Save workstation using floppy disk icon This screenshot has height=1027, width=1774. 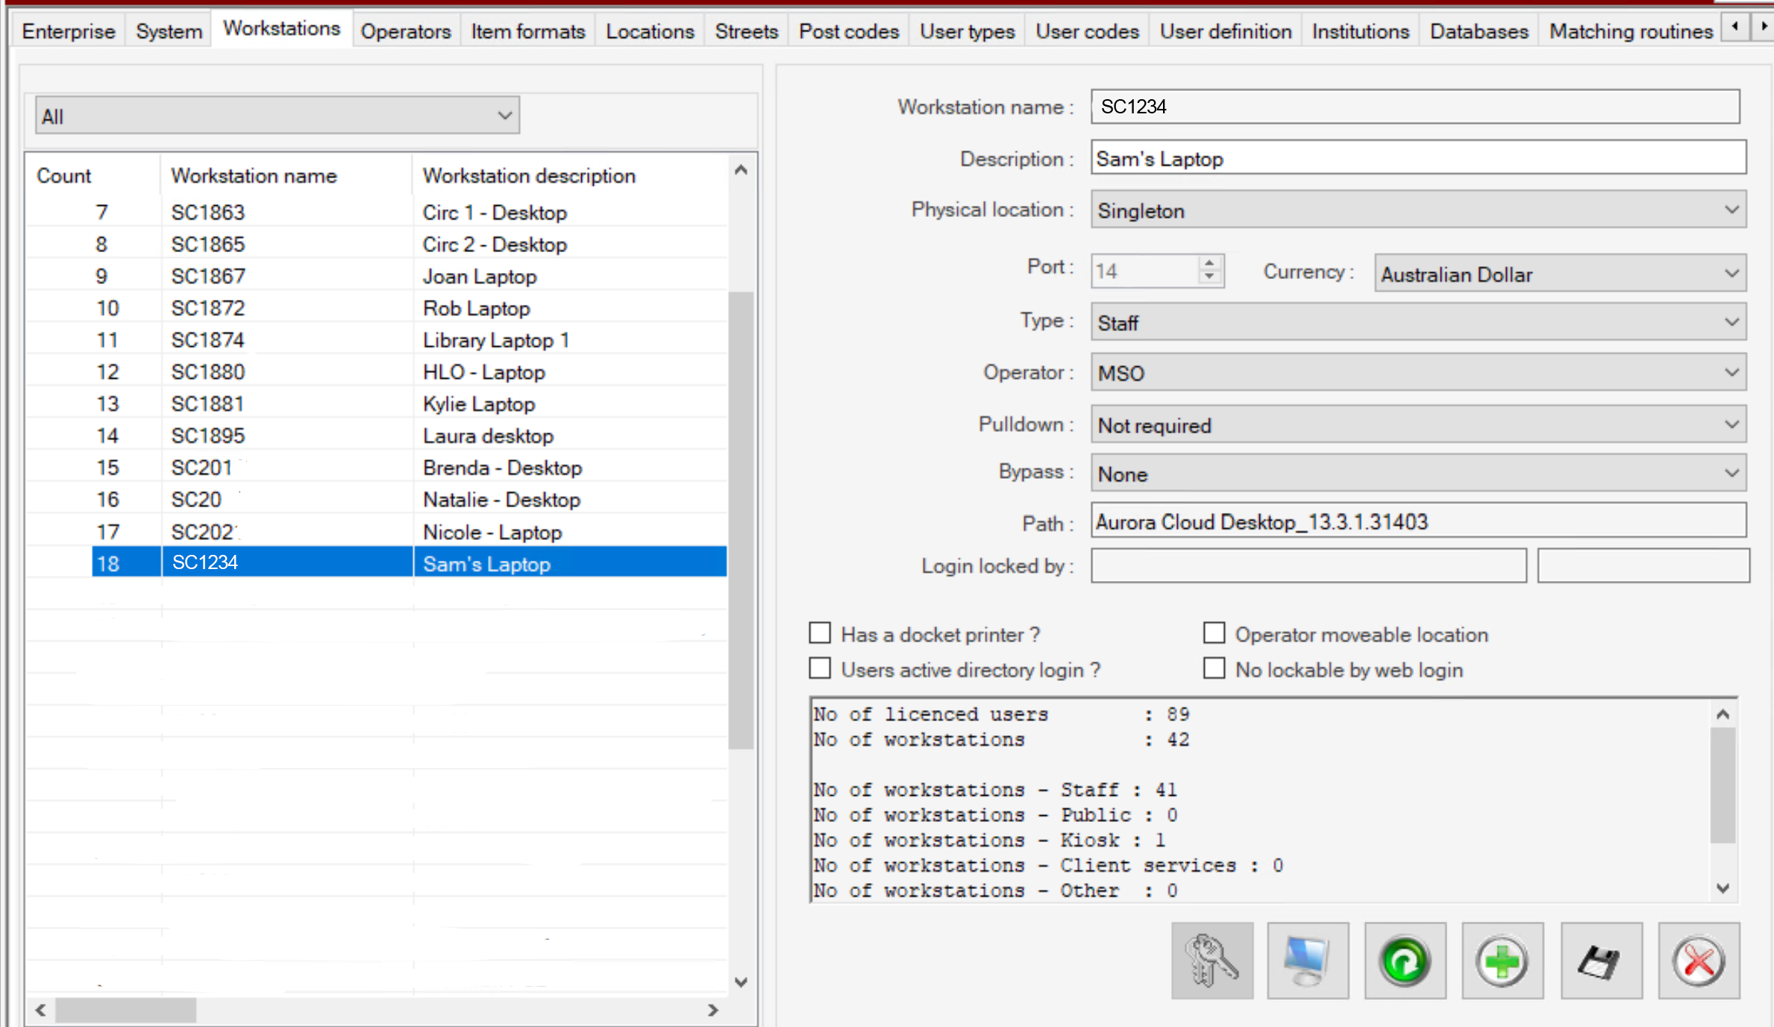tap(1601, 961)
